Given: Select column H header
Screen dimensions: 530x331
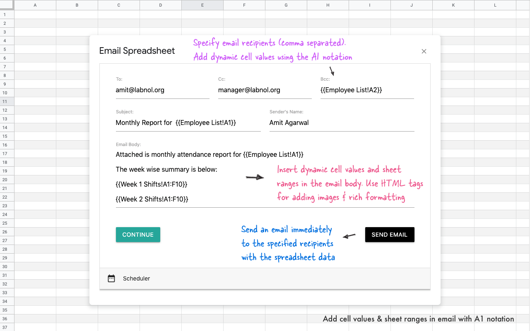Looking at the screenshot, I should click(x=328, y=5).
